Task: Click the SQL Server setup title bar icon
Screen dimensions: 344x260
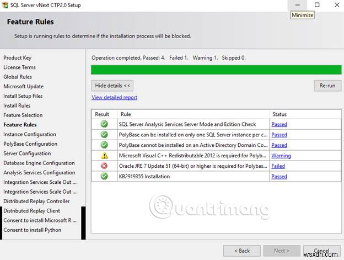Action: click(x=5, y=5)
